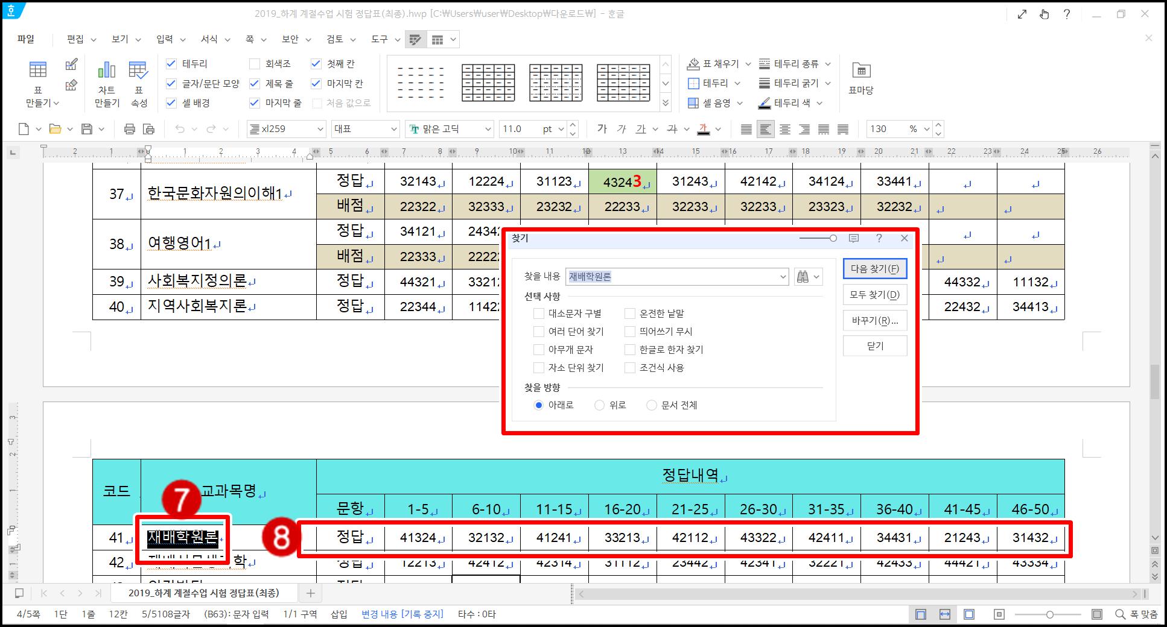Select the 문서 전체 search direction
The width and height of the screenshot is (1167, 627).
point(652,405)
